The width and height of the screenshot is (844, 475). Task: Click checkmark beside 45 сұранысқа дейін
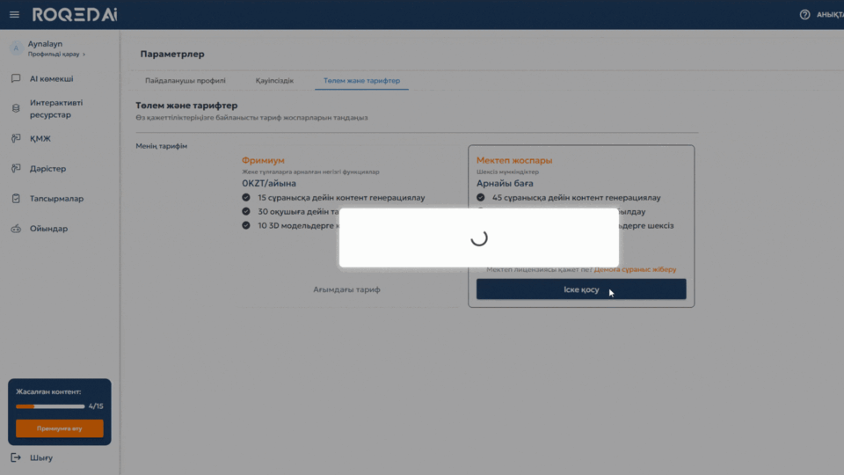[481, 198]
